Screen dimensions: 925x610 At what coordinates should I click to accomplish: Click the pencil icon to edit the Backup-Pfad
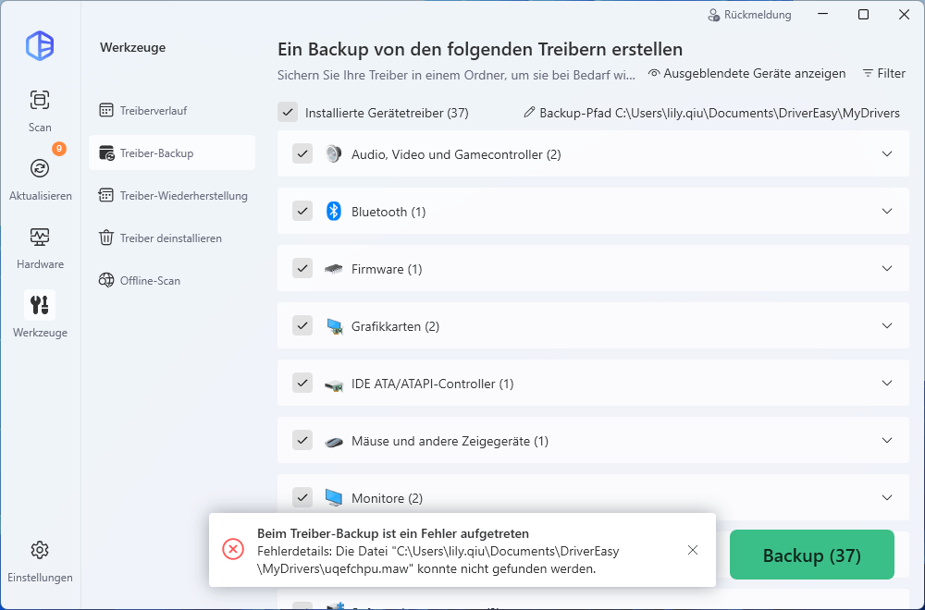529,112
